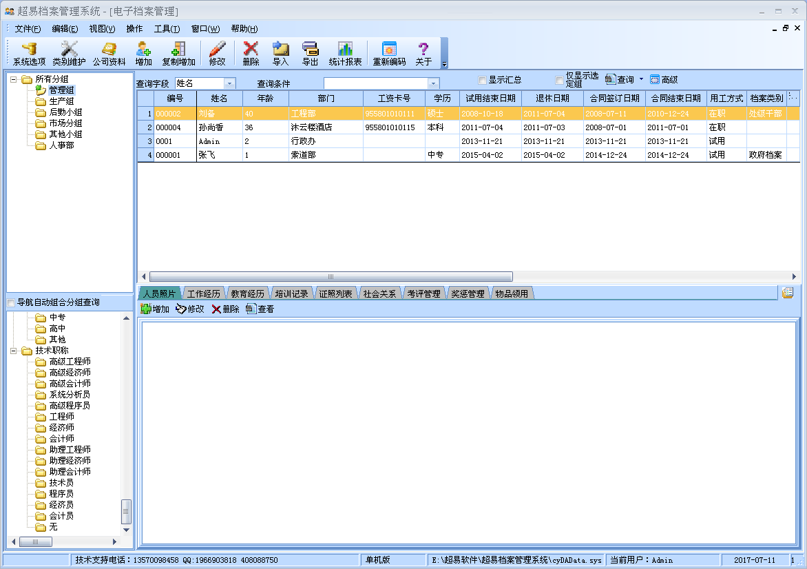Expand the 查询条件 combo box
This screenshot has height=569, width=807.
tap(433, 83)
